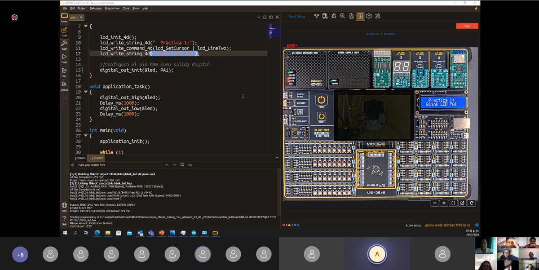Stop the Planet Debug session
The width and height of the screenshot is (539, 270).
[467, 26]
